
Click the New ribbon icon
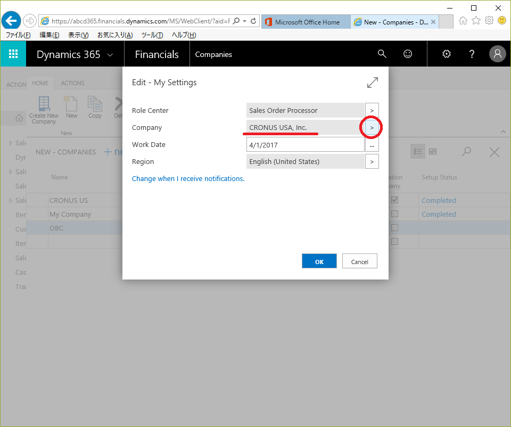[x=71, y=107]
